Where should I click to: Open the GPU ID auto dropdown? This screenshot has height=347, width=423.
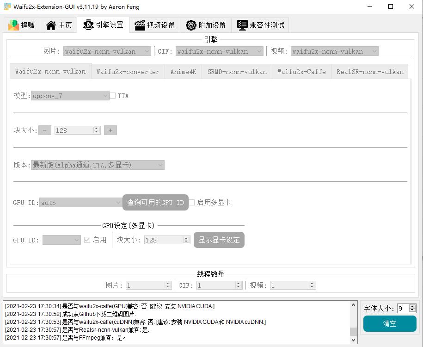click(80, 203)
